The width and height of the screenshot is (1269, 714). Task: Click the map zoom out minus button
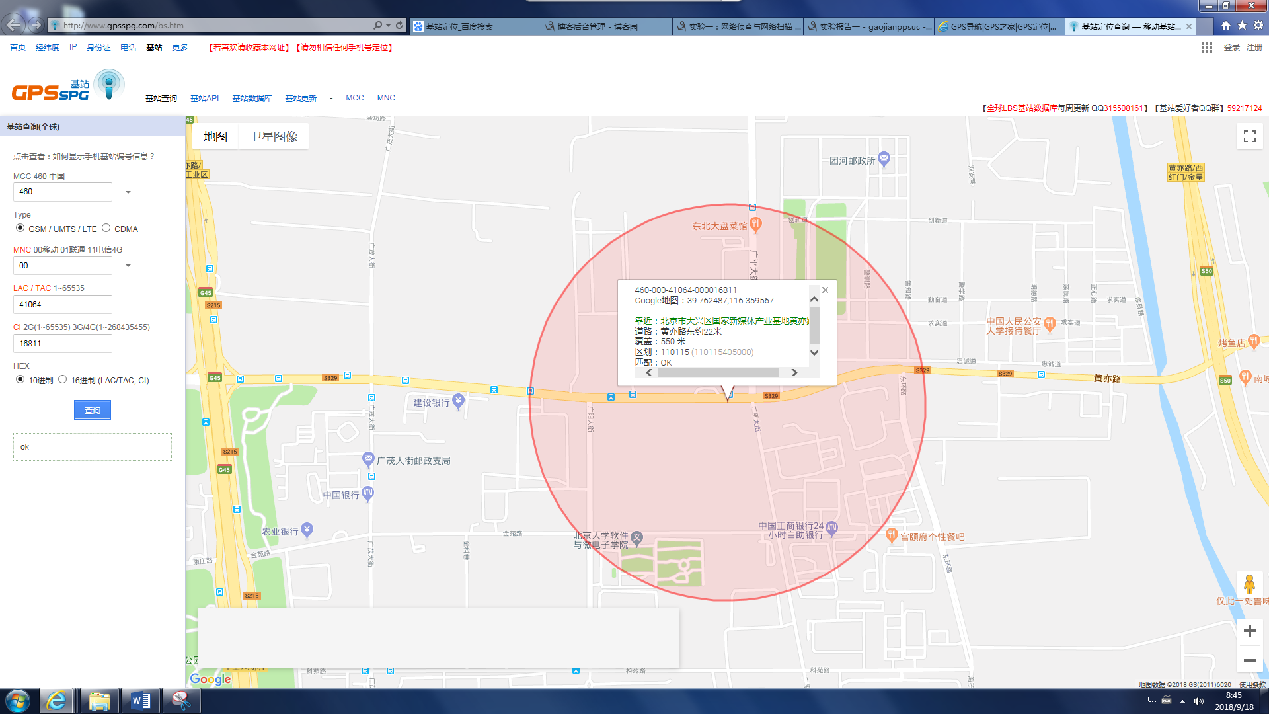(1249, 660)
